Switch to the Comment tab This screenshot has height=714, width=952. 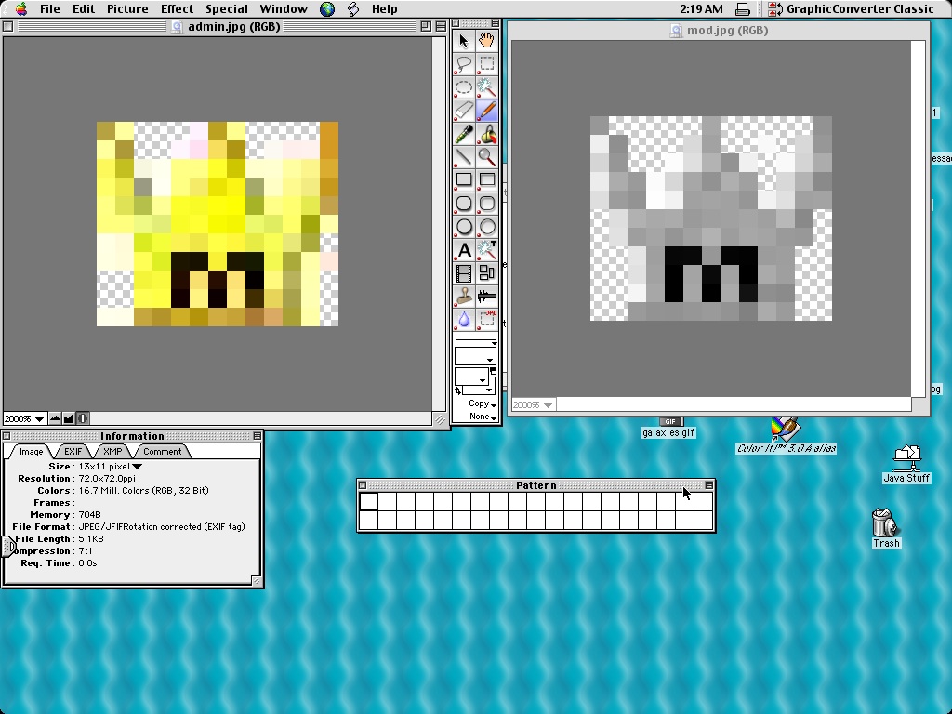[162, 451]
